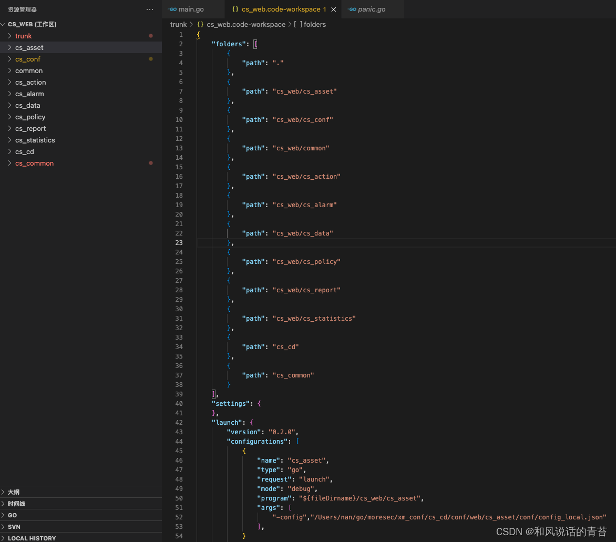The width and height of the screenshot is (616, 542).
Task: Click the modified dot next to trunk folder
Action: click(x=151, y=35)
